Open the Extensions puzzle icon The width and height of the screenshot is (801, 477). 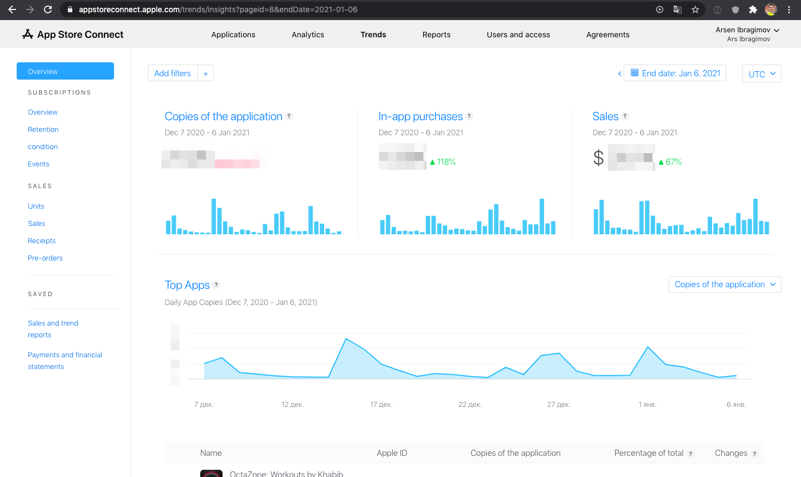(x=753, y=9)
